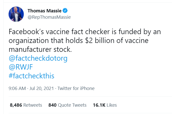Screen dimensions: 172x114
Task: Click the bold 8,486 retweet count number
Action: point(16,105)
